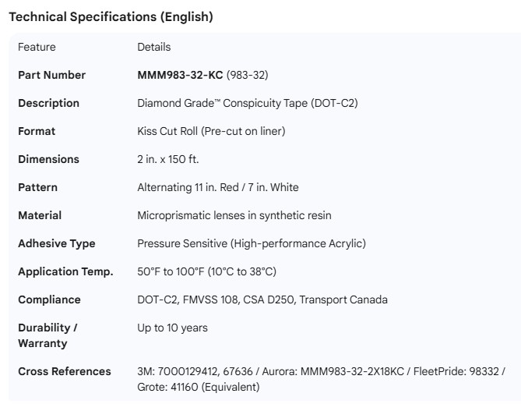Select the Adhesive Type row label
This screenshot has width=521, height=404.
click(x=56, y=243)
